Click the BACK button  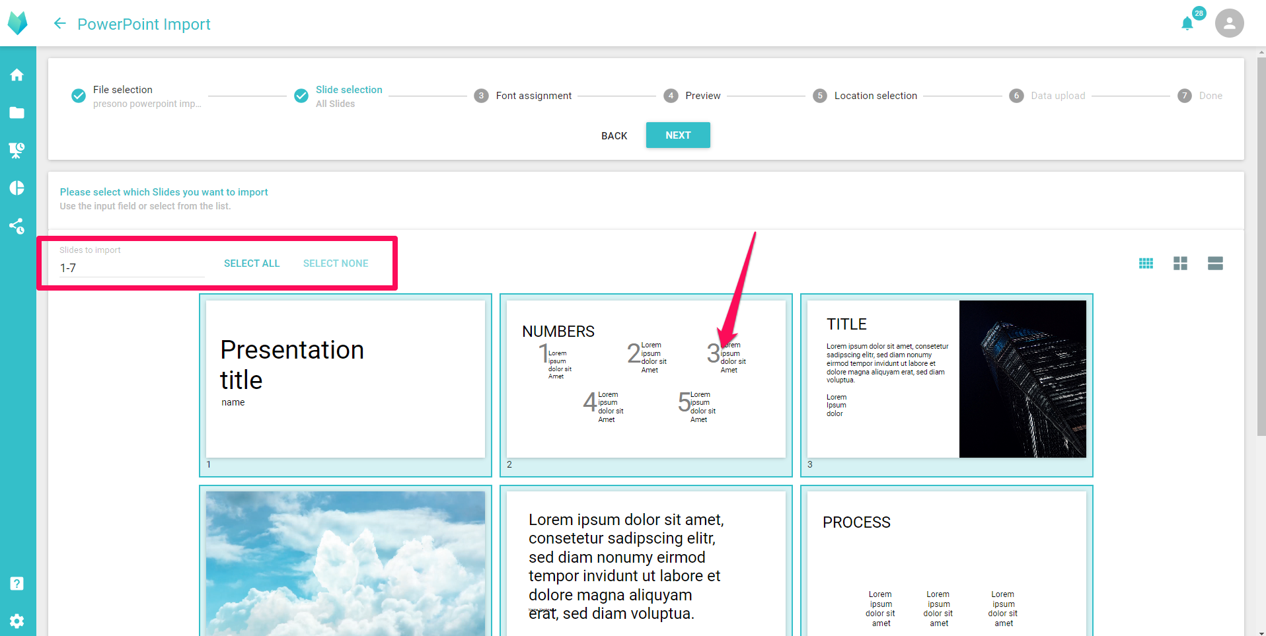click(614, 135)
